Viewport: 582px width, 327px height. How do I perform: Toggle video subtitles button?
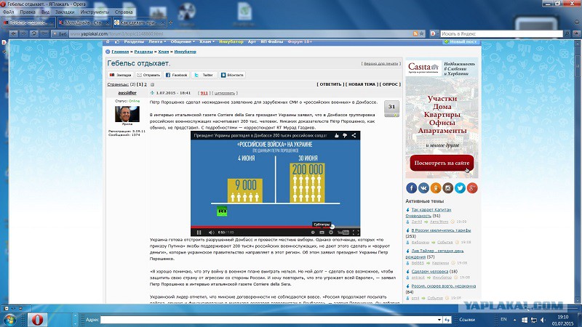322,233
